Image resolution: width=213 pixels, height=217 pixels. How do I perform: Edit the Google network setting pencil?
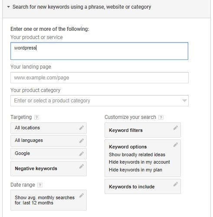(x=82, y=154)
